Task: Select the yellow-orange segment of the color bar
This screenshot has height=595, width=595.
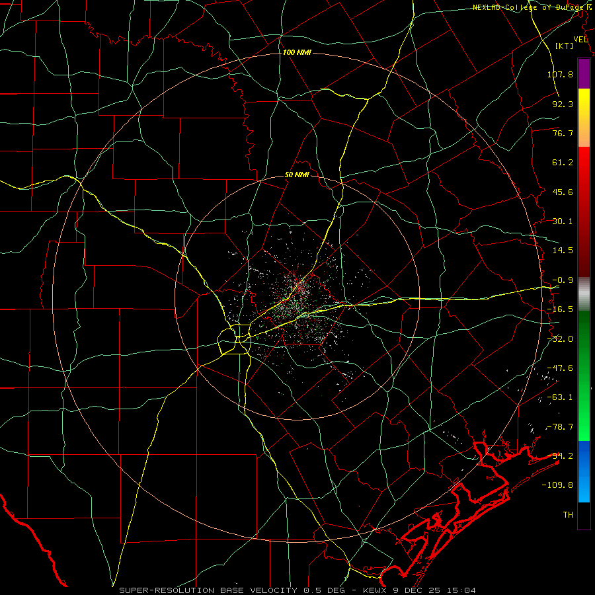Action: [x=584, y=118]
